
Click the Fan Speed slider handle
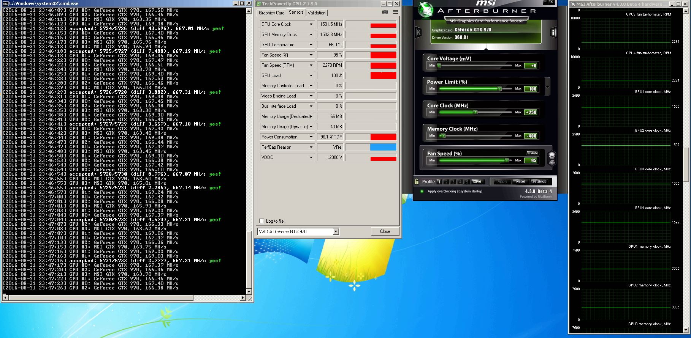click(507, 160)
